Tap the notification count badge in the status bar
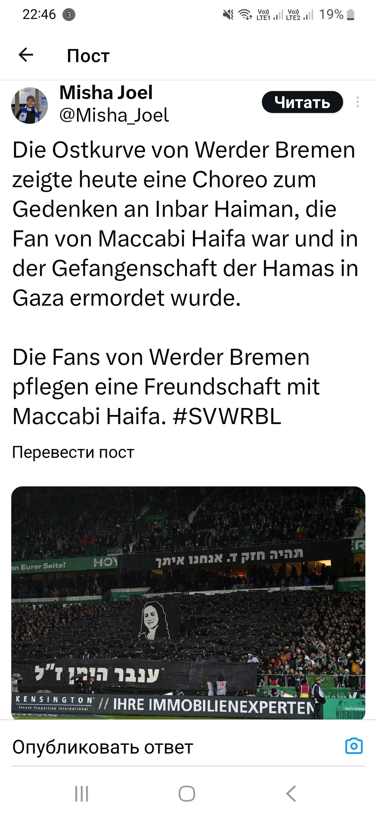This screenshot has height=815, width=376. 69,15
